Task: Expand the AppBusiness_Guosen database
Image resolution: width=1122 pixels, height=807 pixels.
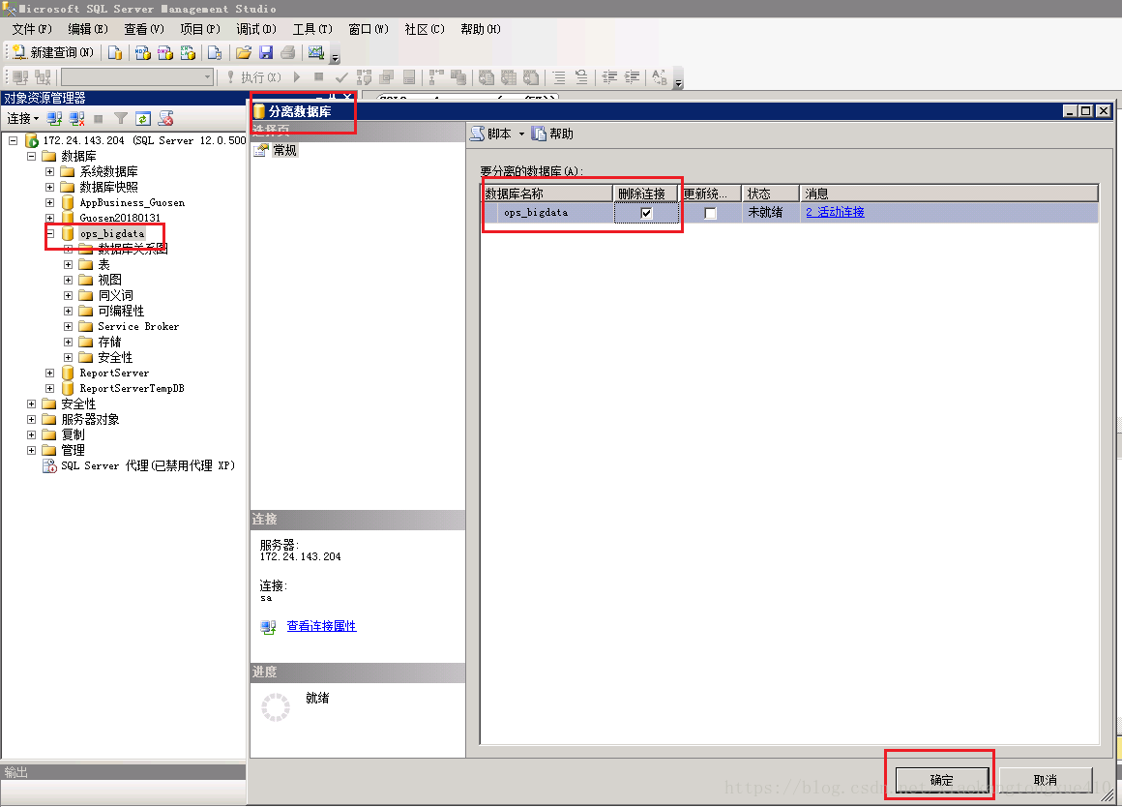Action: pyautogui.click(x=49, y=202)
